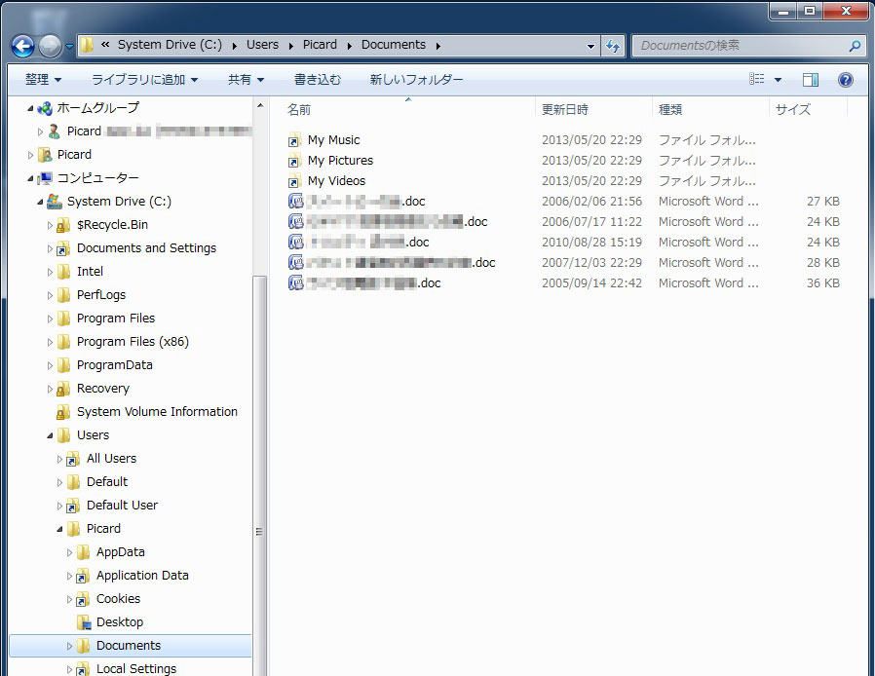Collapse the コンピューター tree node
Image resolution: width=875 pixels, height=676 pixels.
point(30,178)
